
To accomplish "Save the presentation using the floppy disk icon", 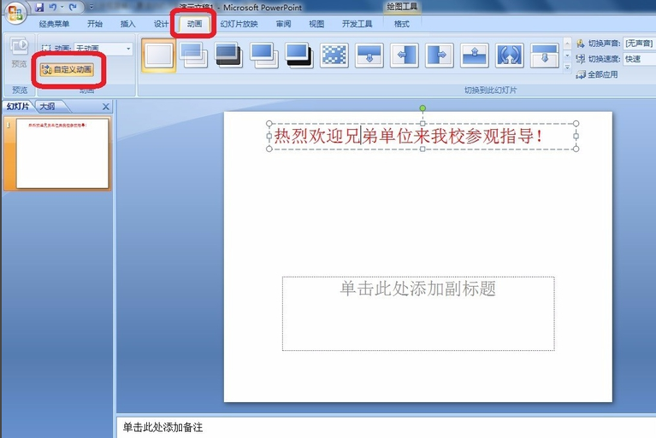I will (39, 7).
